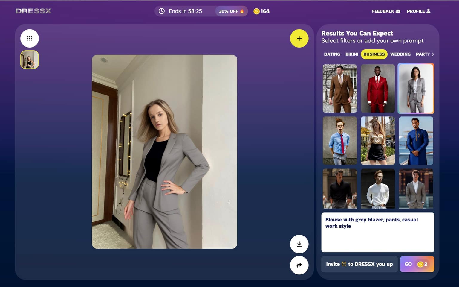
Task: Click the Ends in 58:25 timer text
Action: 185,11
